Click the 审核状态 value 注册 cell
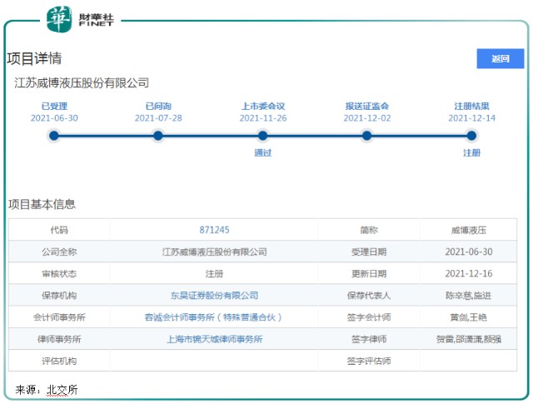 (x=214, y=273)
